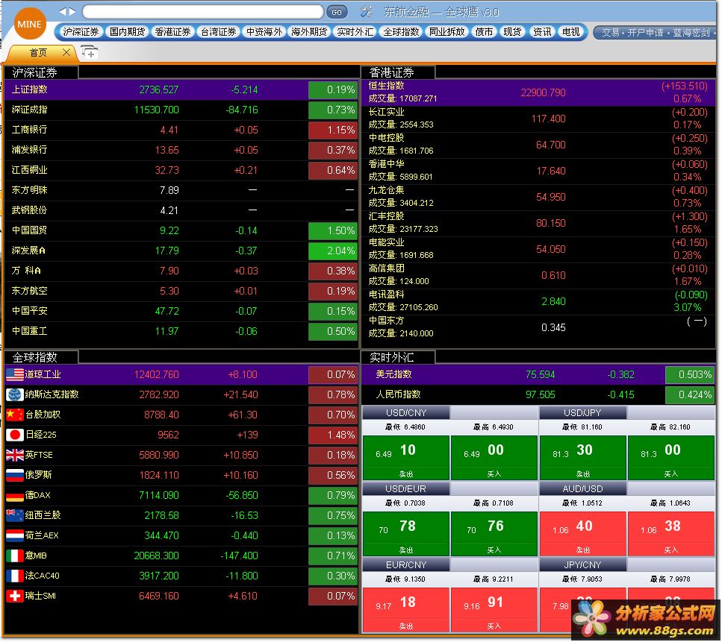
Task: Go forward with the right arrow icon
Action: click(x=72, y=11)
